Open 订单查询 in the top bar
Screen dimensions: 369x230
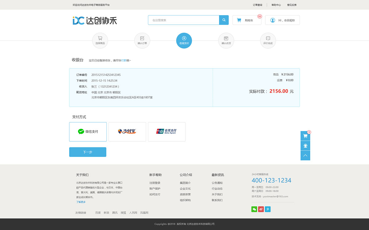tap(257, 5)
